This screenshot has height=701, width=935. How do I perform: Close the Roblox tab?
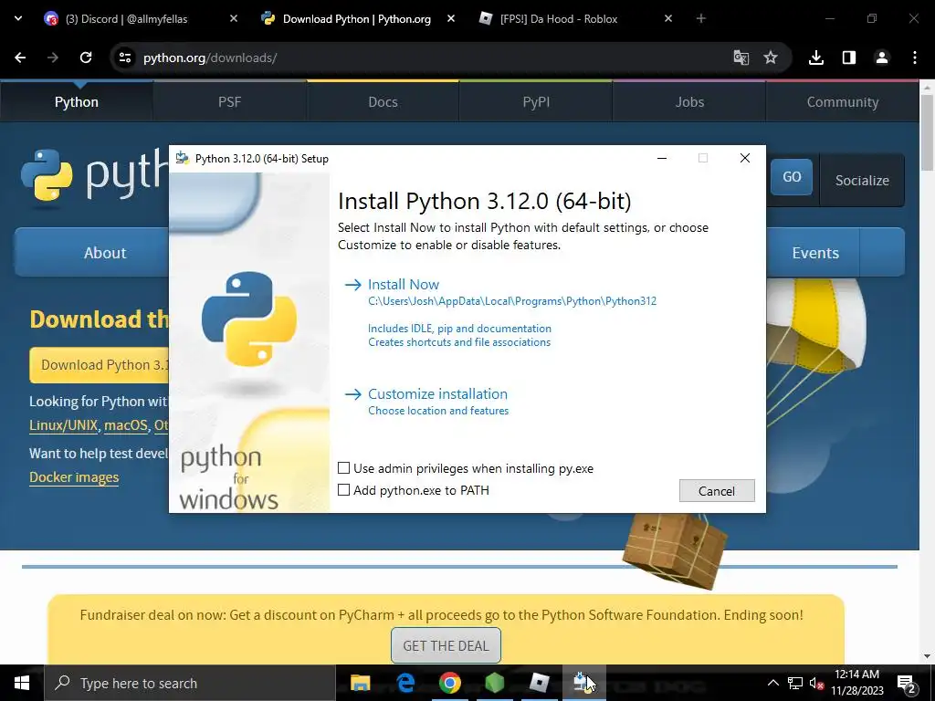click(x=668, y=18)
